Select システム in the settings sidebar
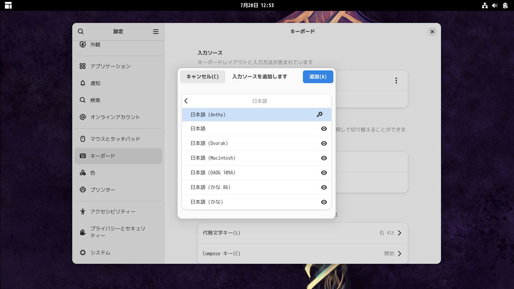514x289 pixels. (118, 252)
